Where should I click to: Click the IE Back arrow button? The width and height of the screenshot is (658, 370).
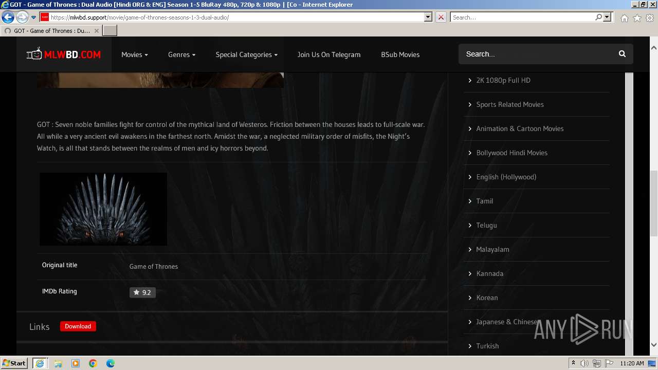8,17
